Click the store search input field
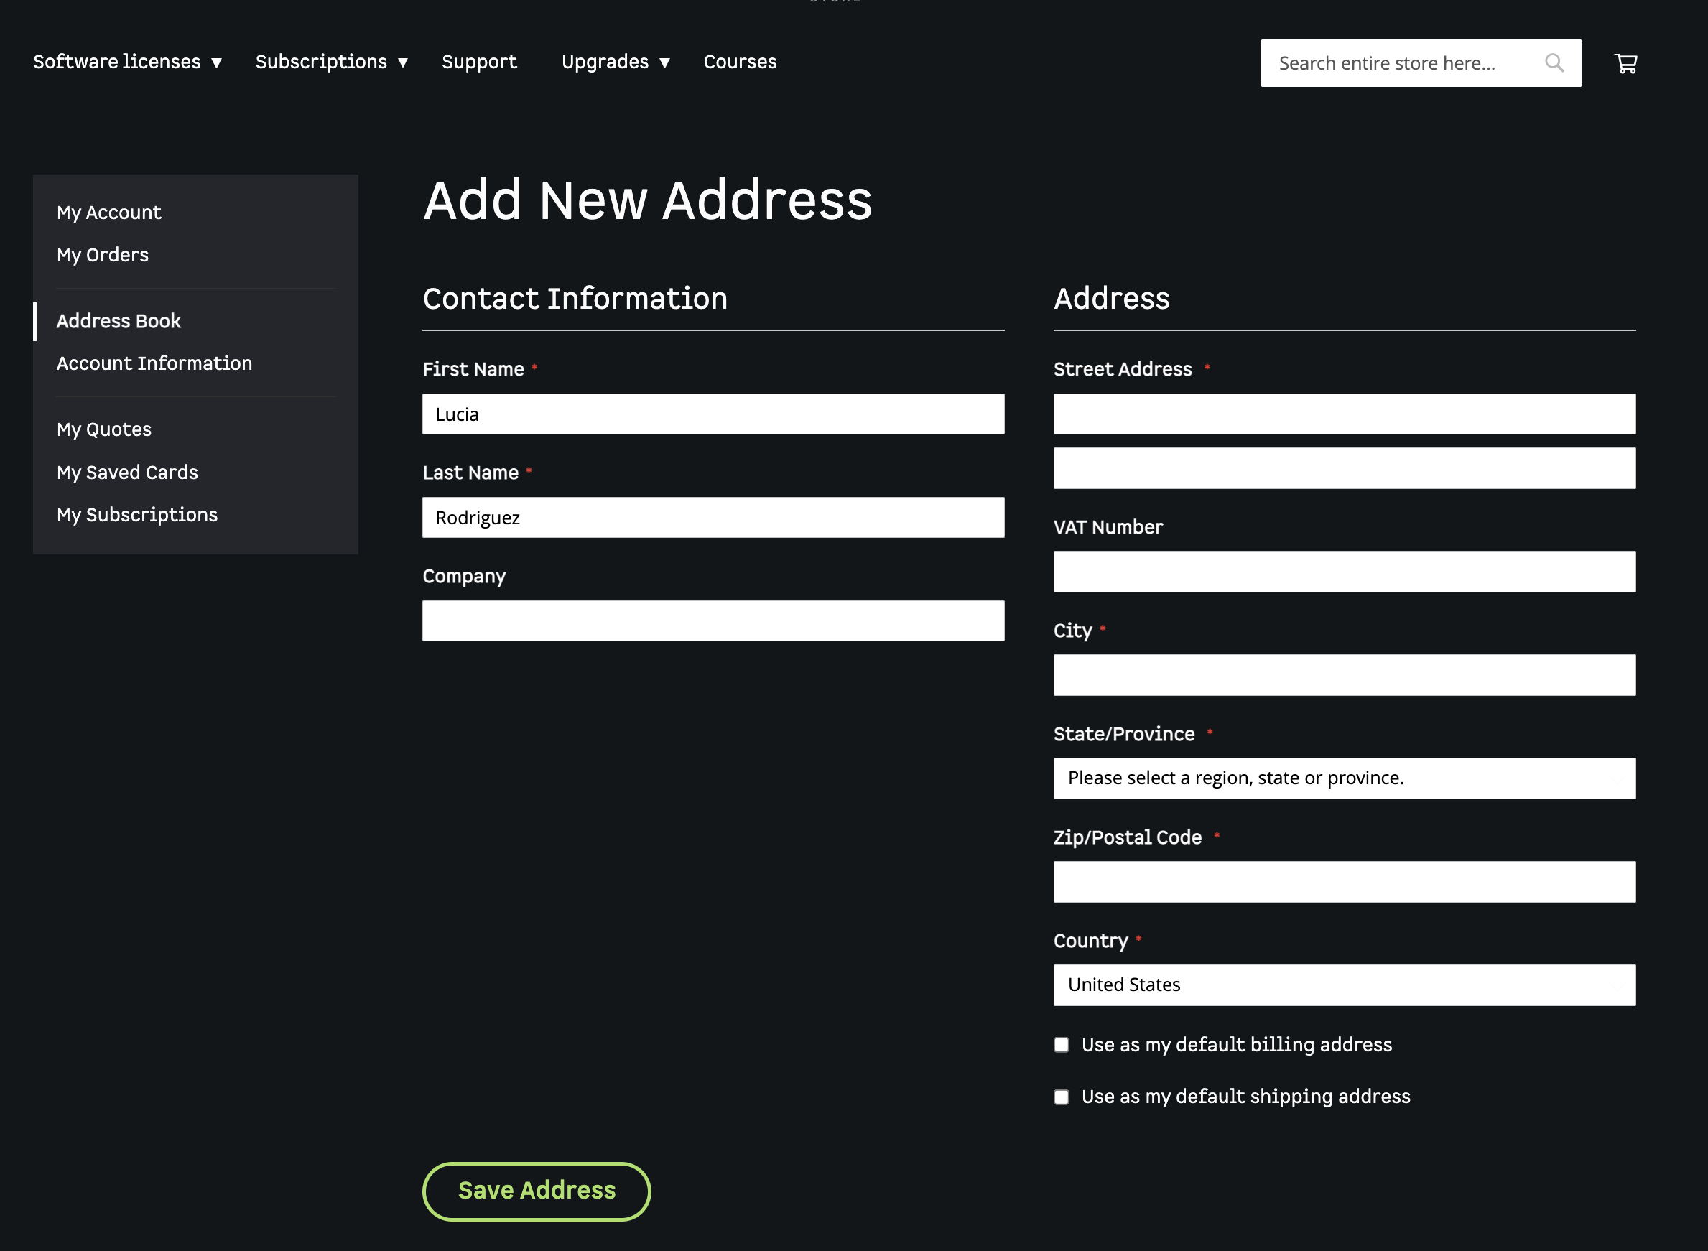Viewport: 1708px width, 1251px height. click(1401, 64)
